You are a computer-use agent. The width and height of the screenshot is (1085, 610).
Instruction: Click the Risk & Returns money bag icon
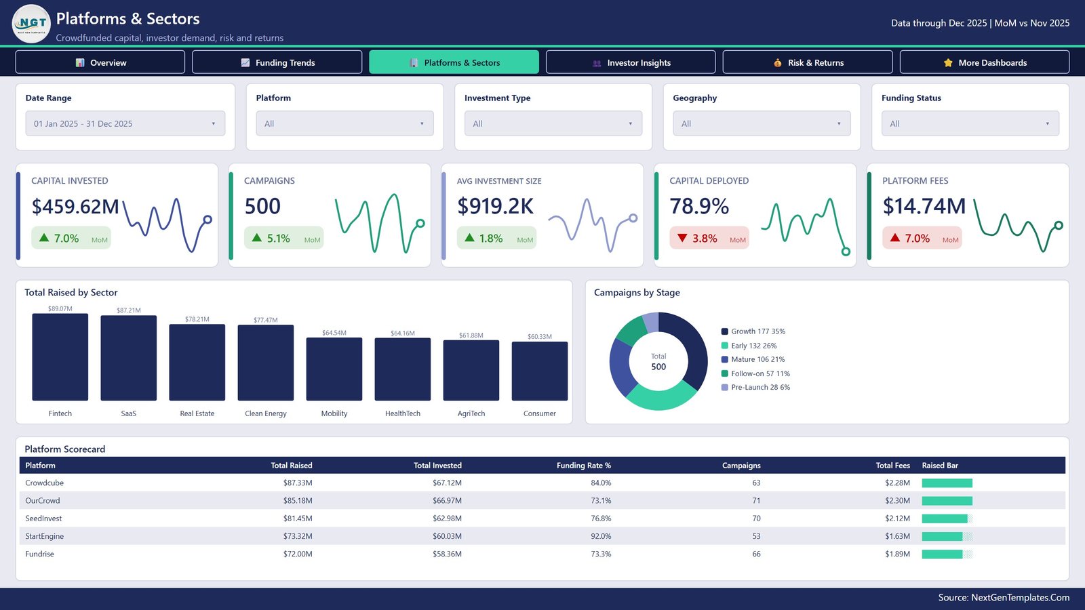pos(778,62)
